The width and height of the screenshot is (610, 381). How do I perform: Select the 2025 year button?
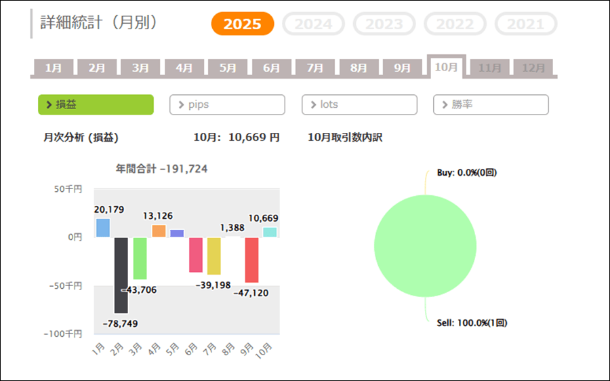(x=242, y=24)
